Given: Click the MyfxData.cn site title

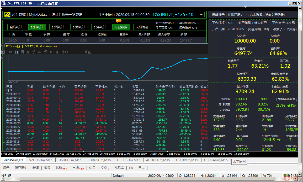Looking at the screenshot, I should [39, 15].
